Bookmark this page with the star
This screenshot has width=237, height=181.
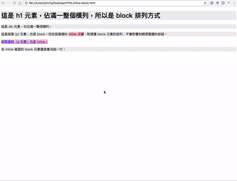coord(205,3)
